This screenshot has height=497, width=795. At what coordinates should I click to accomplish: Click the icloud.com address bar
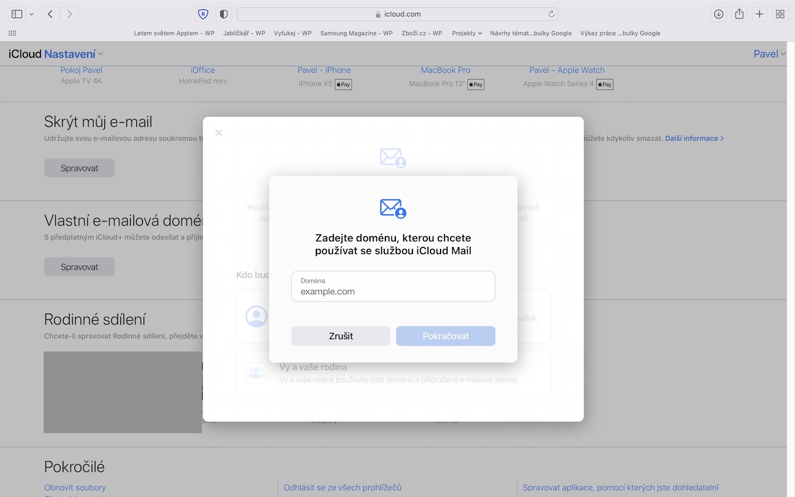pyautogui.click(x=397, y=14)
